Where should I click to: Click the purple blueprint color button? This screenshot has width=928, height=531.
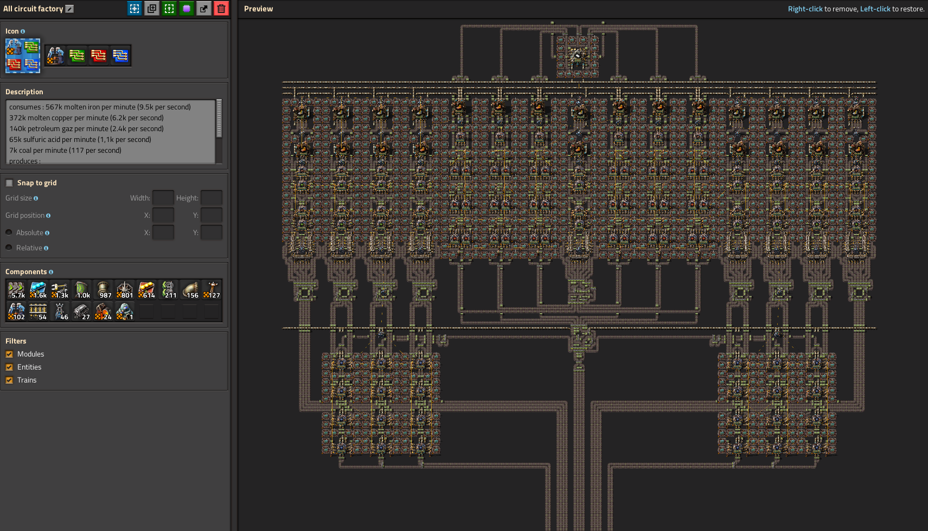[187, 9]
